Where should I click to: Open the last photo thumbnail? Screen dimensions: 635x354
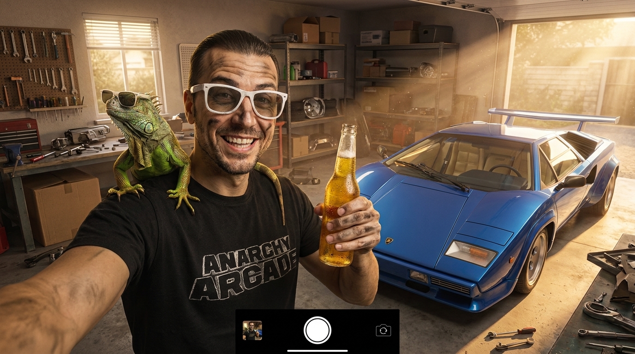252,330
